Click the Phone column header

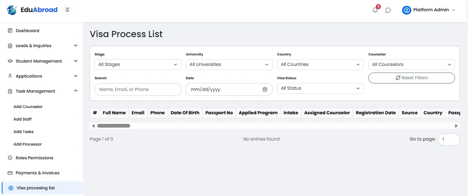pyautogui.click(x=158, y=113)
